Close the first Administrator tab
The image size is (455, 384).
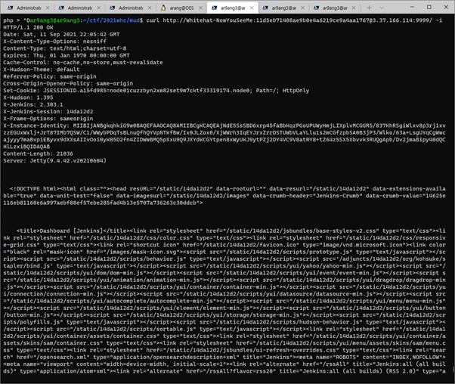[48, 8]
